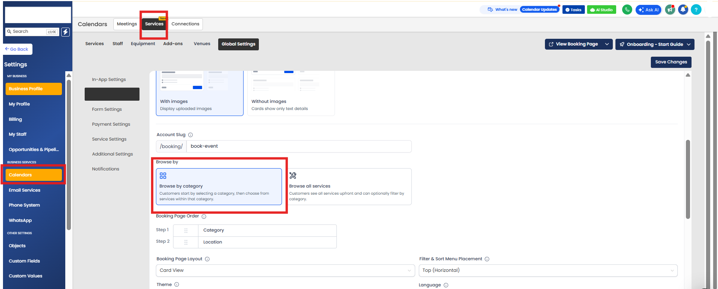
Task: Click the drag handle for Category step
Action: 186,230
